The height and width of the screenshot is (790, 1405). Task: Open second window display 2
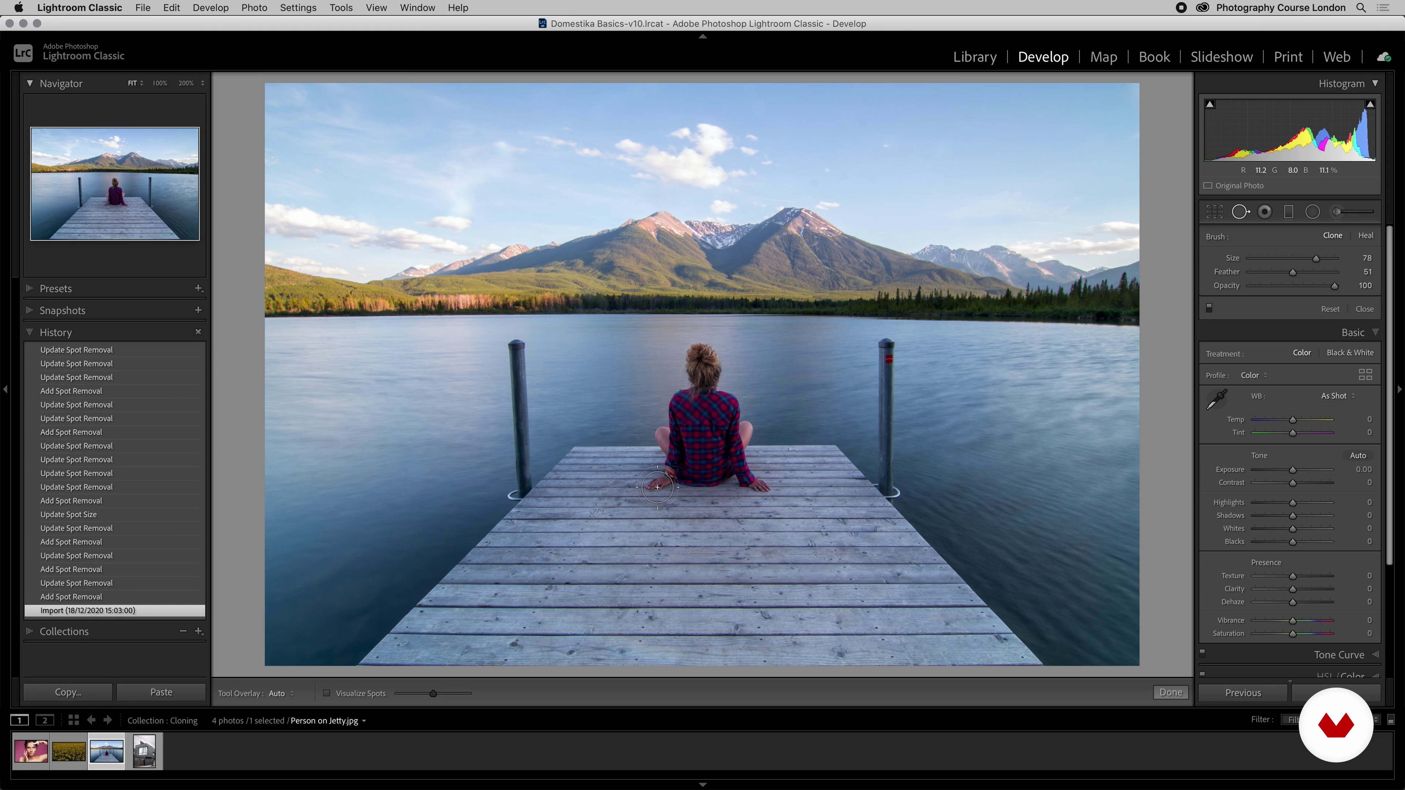(x=45, y=720)
